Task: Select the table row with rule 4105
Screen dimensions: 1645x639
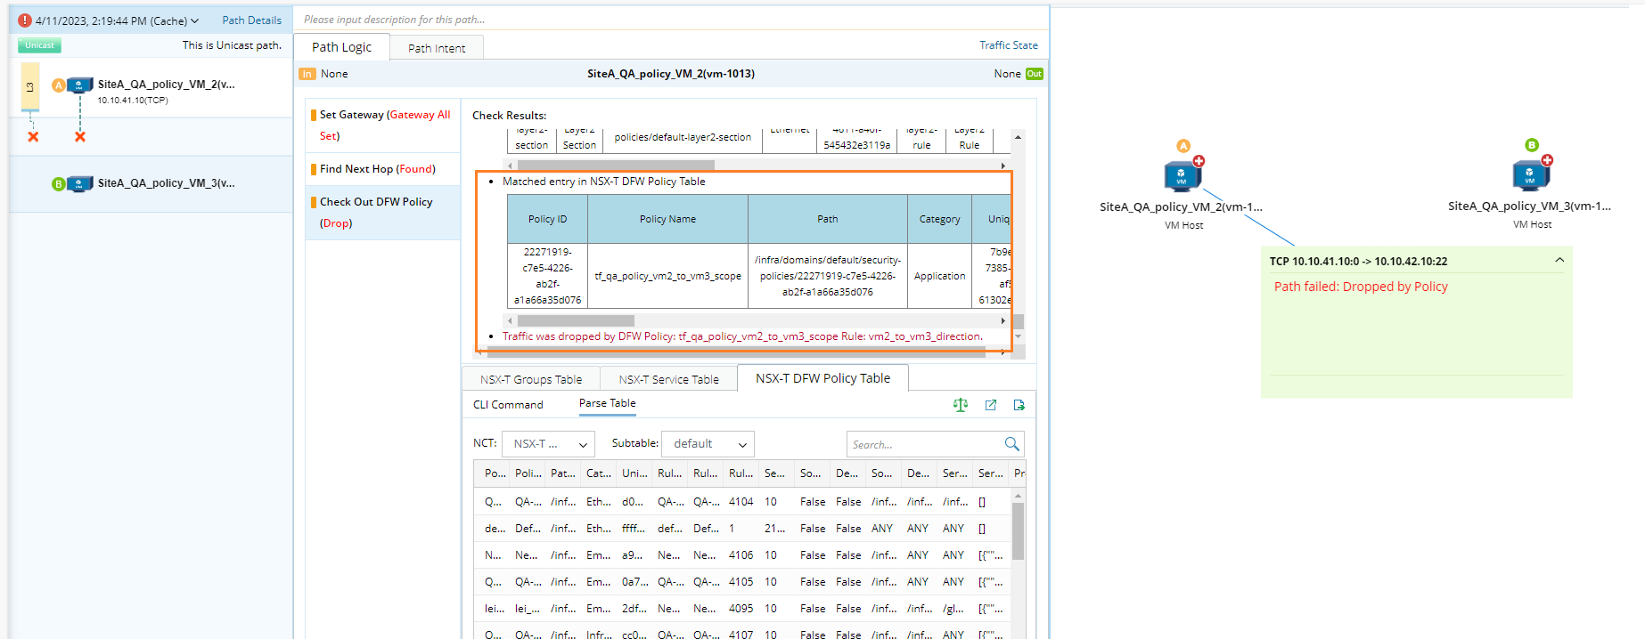Action: [x=742, y=582]
